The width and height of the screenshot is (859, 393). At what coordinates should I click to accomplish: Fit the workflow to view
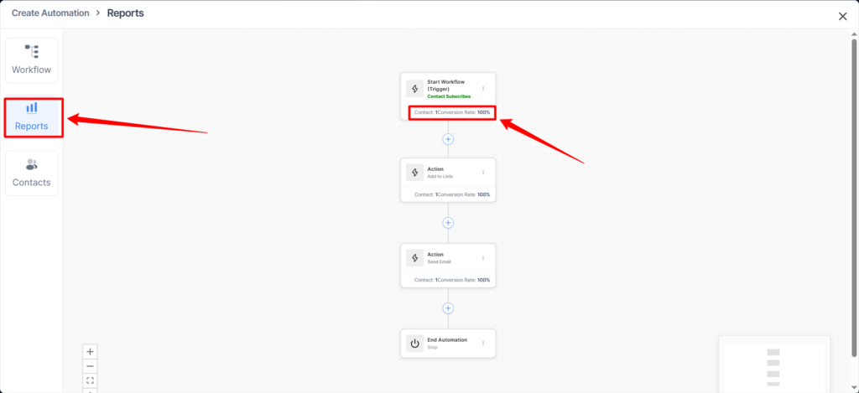tap(91, 380)
